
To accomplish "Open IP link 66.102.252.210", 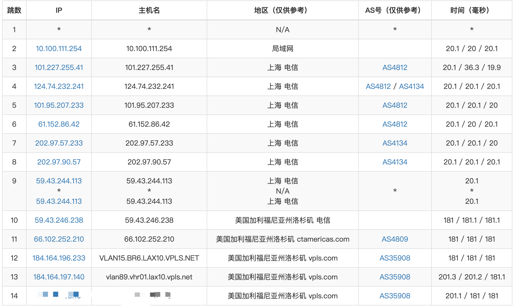I will click(59, 239).
